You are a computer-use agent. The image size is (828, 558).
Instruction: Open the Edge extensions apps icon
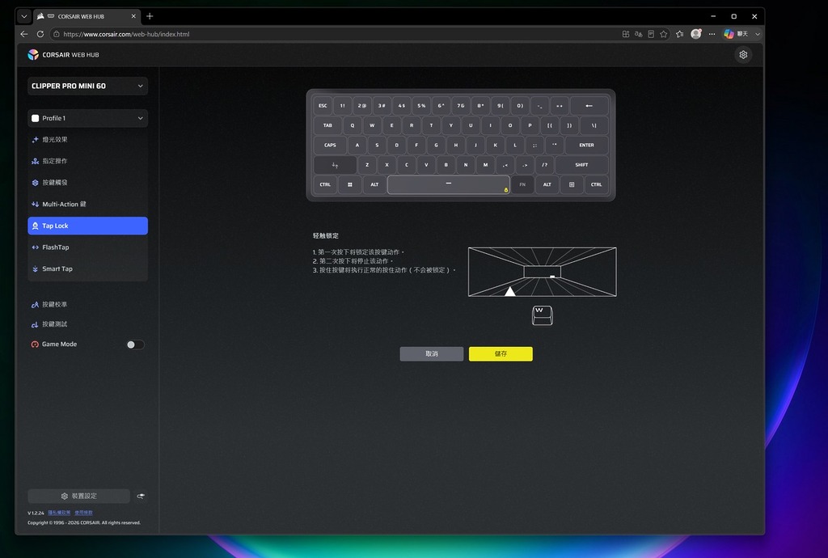(x=626, y=34)
